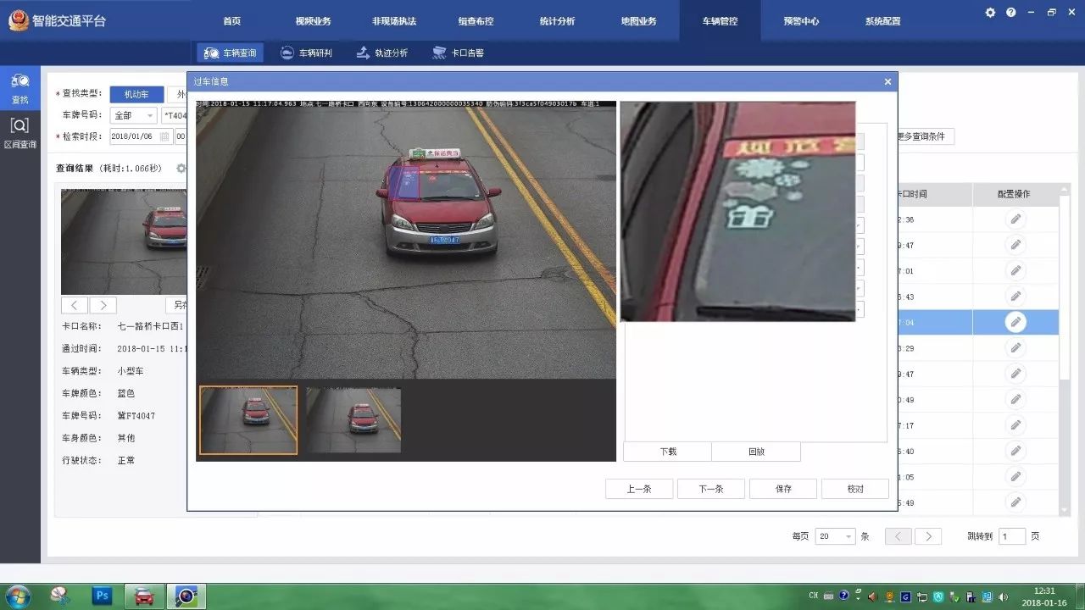The height and width of the screenshot is (610, 1085).
Task: Open the help question mark icon
Action: [1010, 13]
